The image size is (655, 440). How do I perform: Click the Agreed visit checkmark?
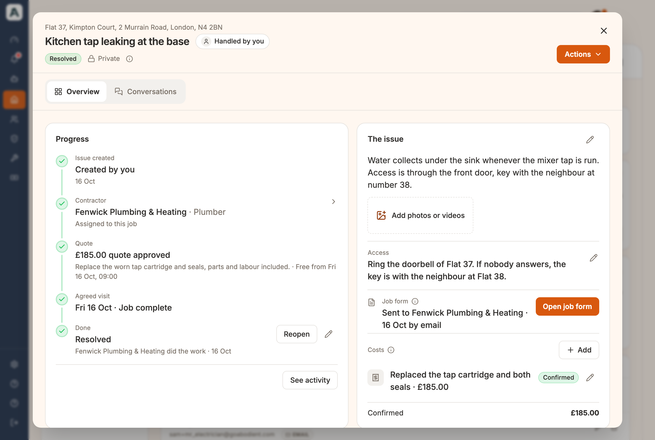(x=62, y=299)
